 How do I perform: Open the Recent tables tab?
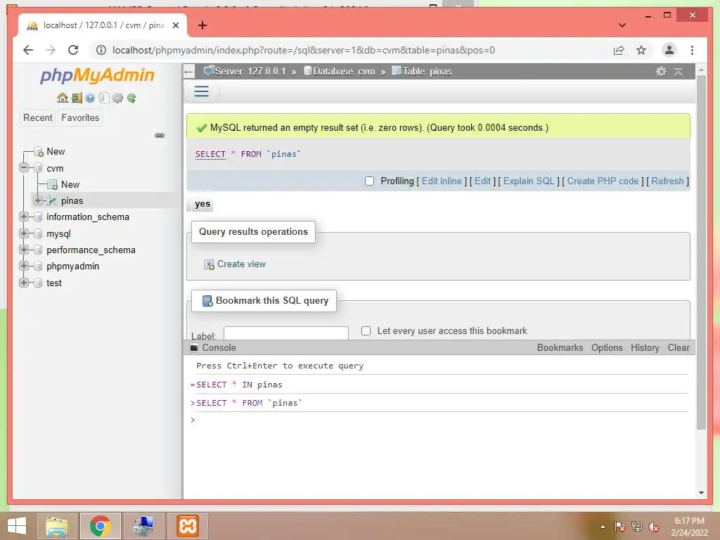pyautogui.click(x=38, y=117)
